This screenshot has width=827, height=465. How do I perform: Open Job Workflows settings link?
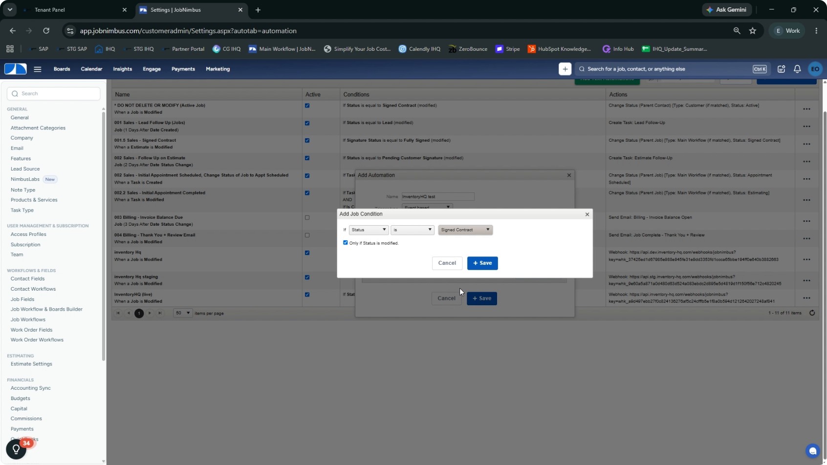[28, 319]
